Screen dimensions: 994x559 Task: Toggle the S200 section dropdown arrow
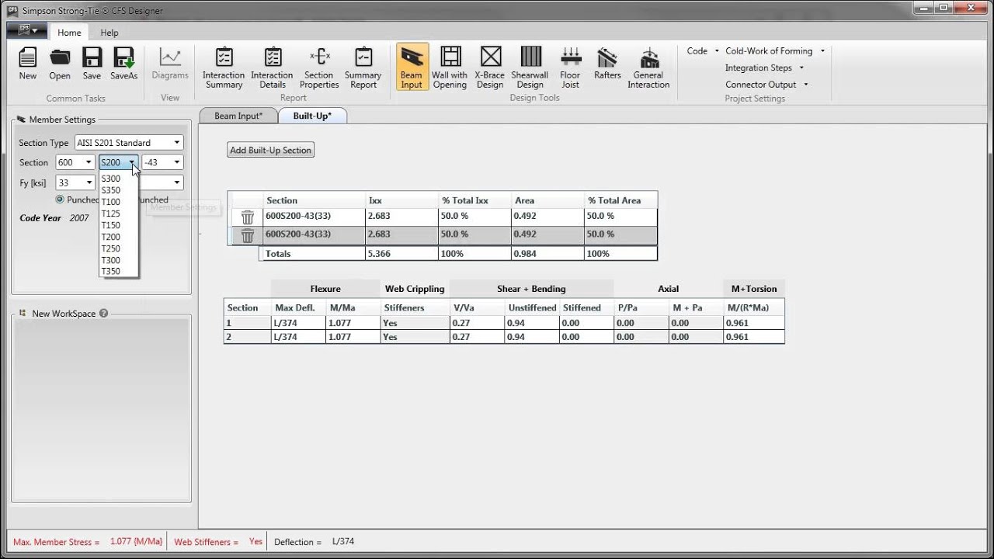tap(133, 162)
